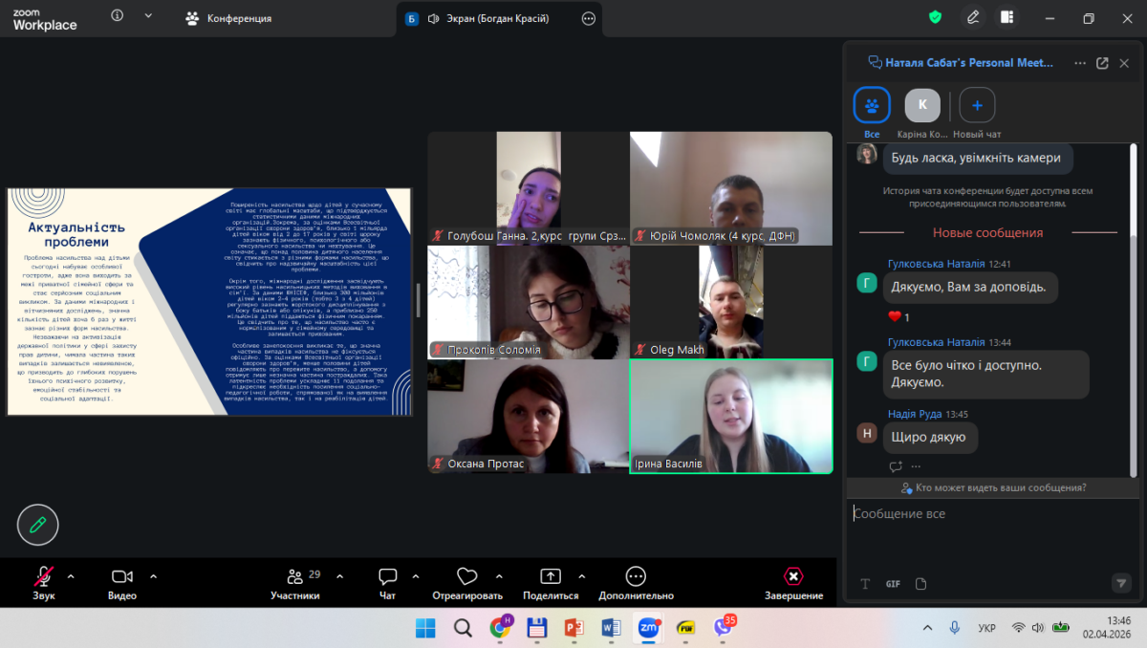This screenshot has width=1147, height=648.
Task: Toggle camera with Видео button
Action: click(121, 576)
